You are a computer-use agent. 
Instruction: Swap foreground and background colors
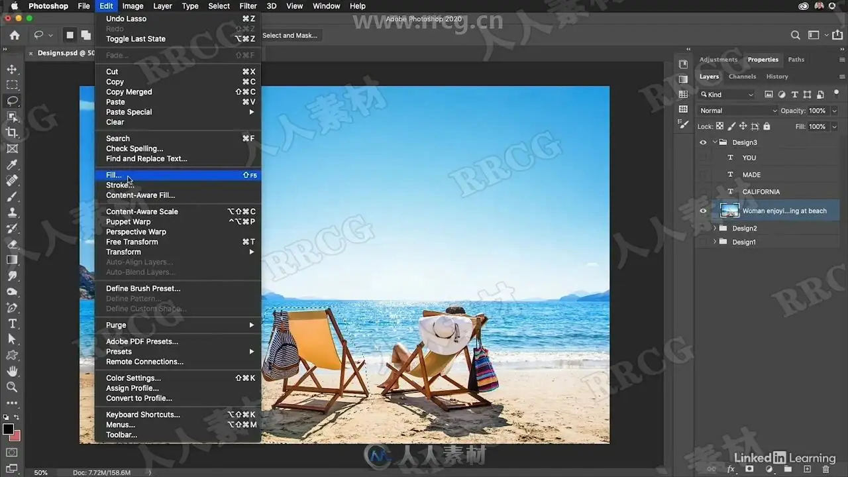[x=18, y=417]
